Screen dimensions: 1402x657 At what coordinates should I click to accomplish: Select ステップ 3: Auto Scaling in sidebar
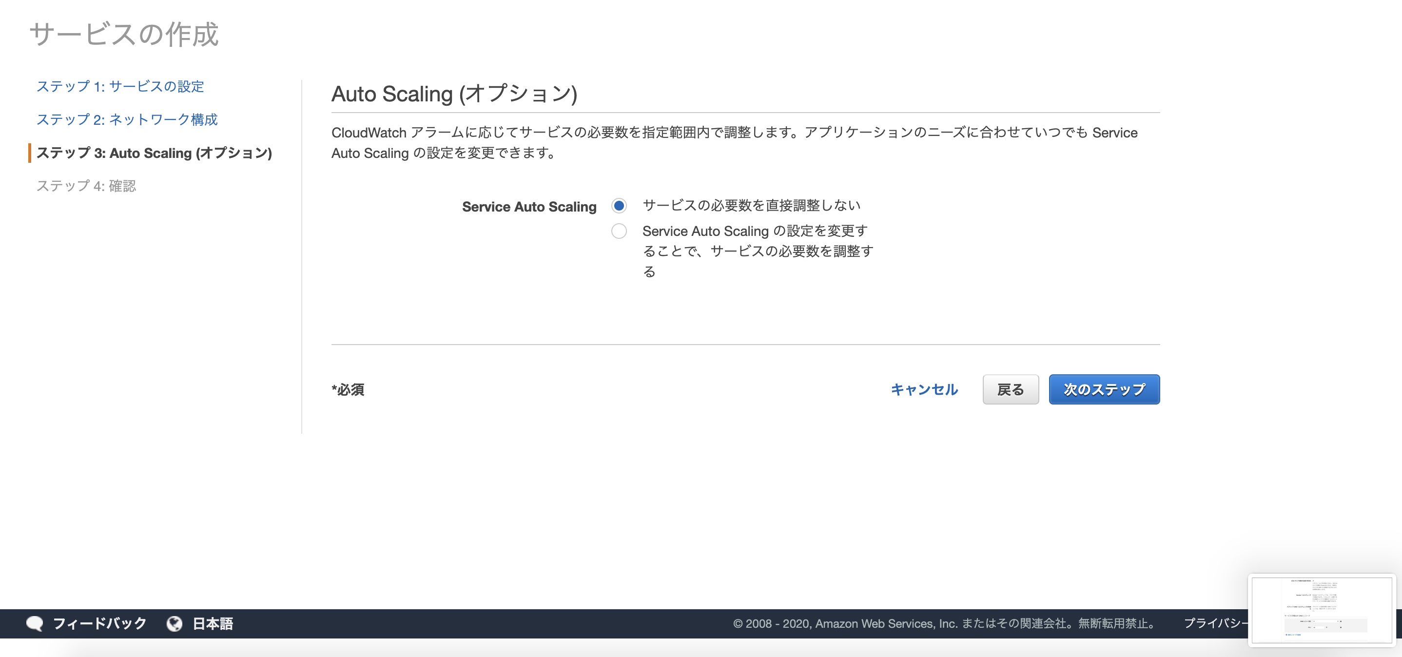pos(154,153)
